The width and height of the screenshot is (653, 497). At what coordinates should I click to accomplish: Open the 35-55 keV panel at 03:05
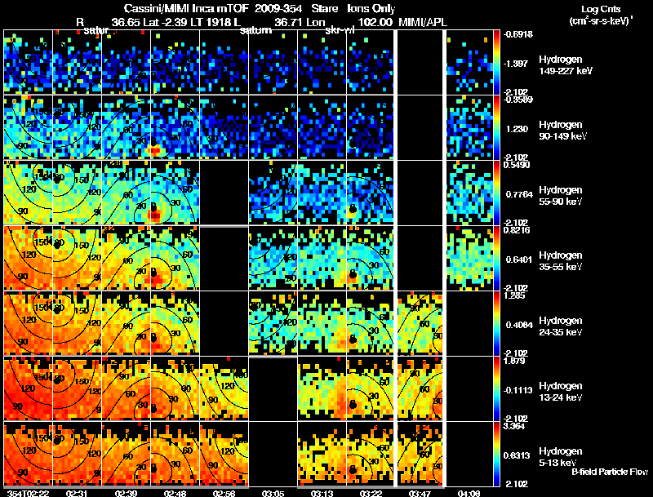(x=273, y=258)
